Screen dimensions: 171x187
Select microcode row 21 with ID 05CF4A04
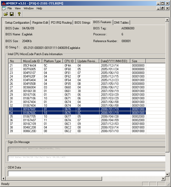coord(77,66)
